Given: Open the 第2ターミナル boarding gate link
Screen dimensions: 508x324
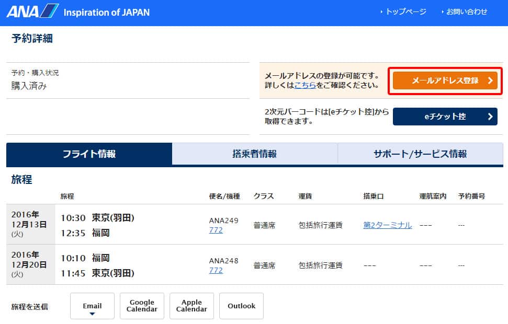Looking at the screenshot, I should click(x=387, y=225).
